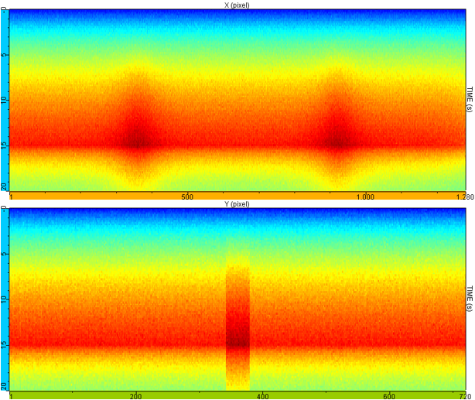Select the "720" end label on Y axis
Viewport: 475px width, 400px height.
tap(465, 396)
